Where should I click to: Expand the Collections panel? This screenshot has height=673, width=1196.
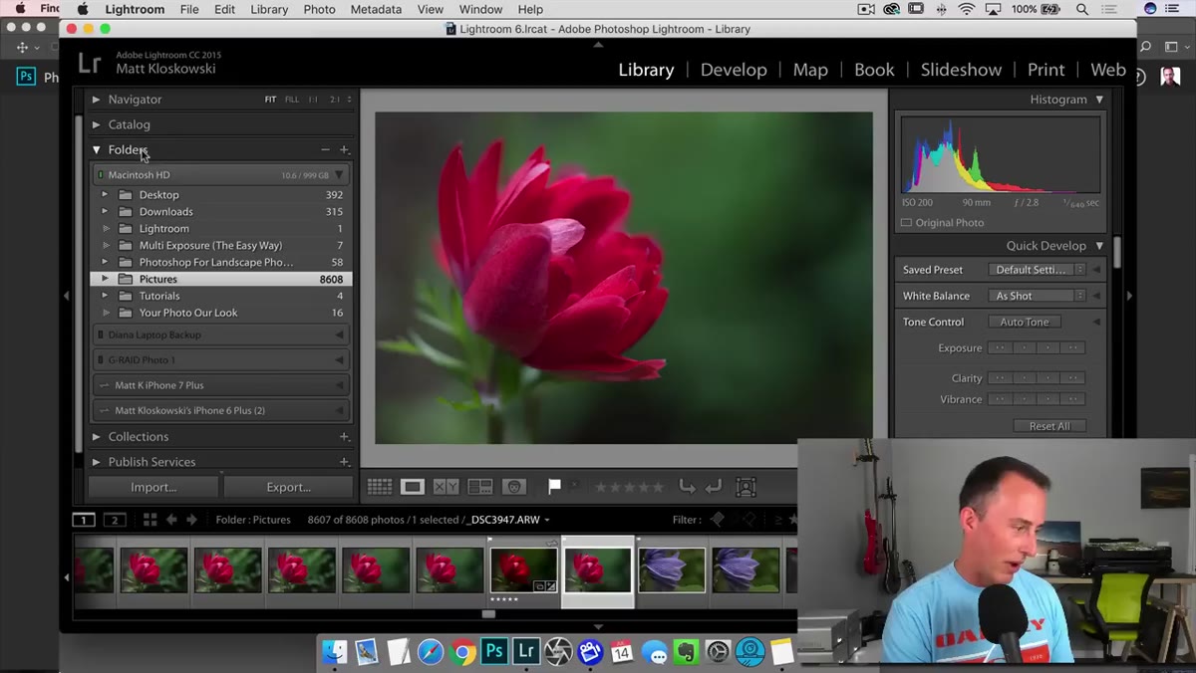tap(97, 436)
